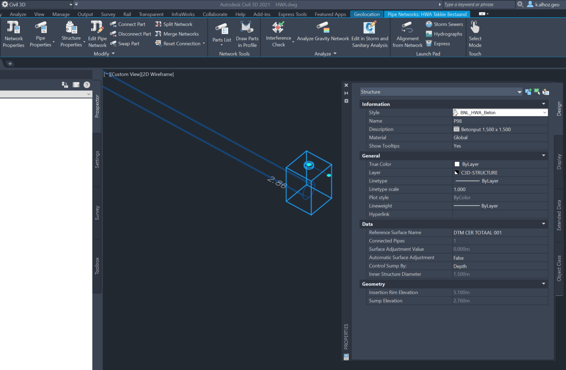
Task: Expand the Structure object type dropdown
Action: point(519,92)
